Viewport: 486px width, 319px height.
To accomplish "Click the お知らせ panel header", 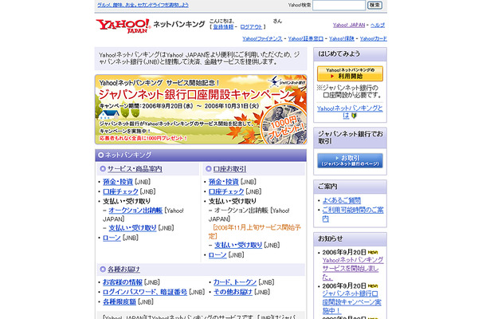I will [350, 239].
